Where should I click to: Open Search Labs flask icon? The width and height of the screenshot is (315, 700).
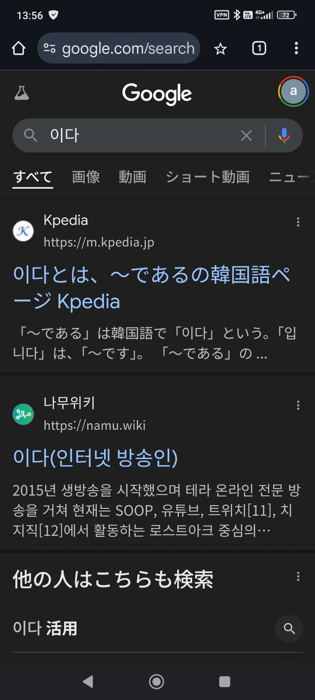[22, 93]
